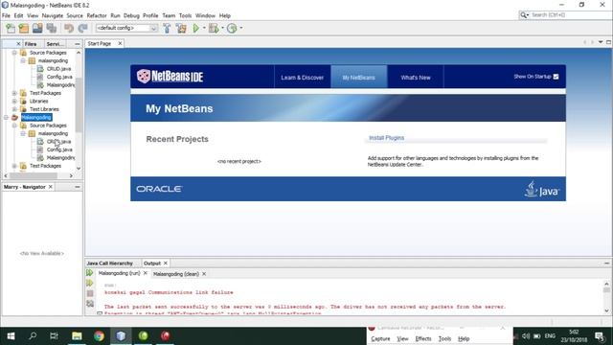613x345 pixels.
Task: Open the File menu
Action: 6,15
